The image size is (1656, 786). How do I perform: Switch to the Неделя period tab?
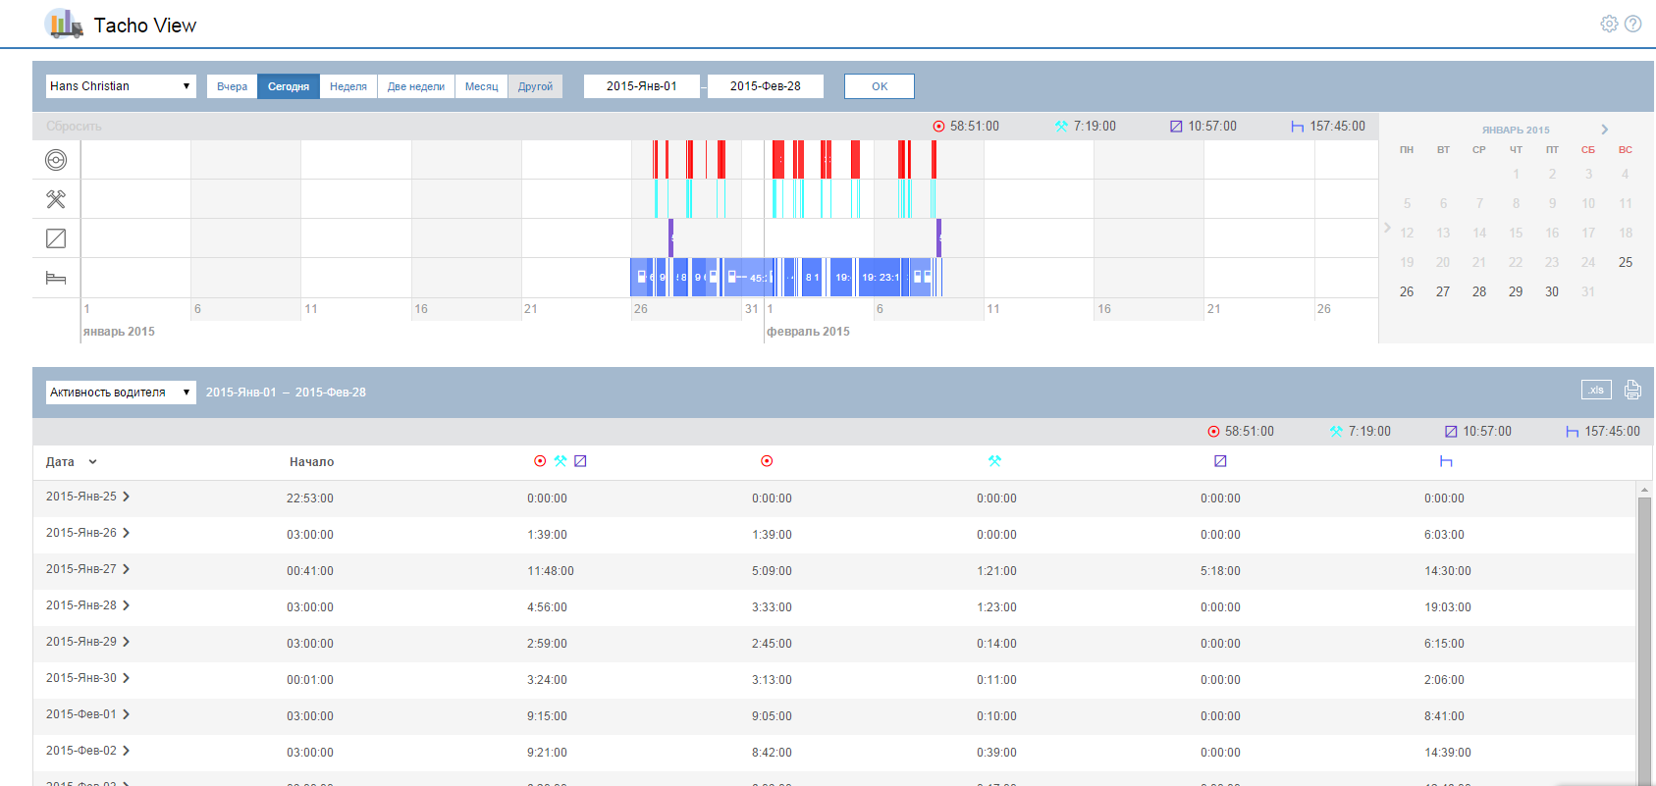click(x=347, y=86)
